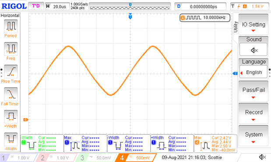This screenshot has width=271, height=162.
Task: Select the Period measurement icon
Action: coord(11,26)
